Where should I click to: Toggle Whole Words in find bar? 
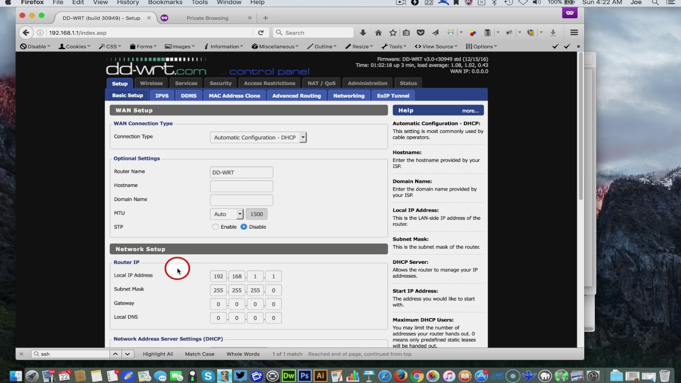[243, 354]
